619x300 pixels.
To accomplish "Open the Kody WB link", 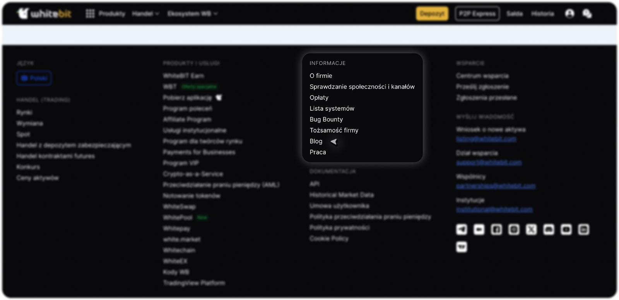I will [x=176, y=272].
